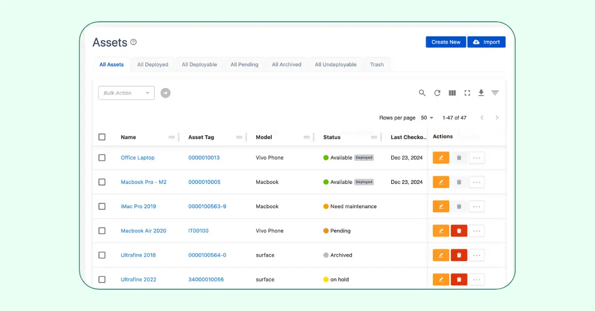Apply bulk action with arrow button

tap(166, 93)
